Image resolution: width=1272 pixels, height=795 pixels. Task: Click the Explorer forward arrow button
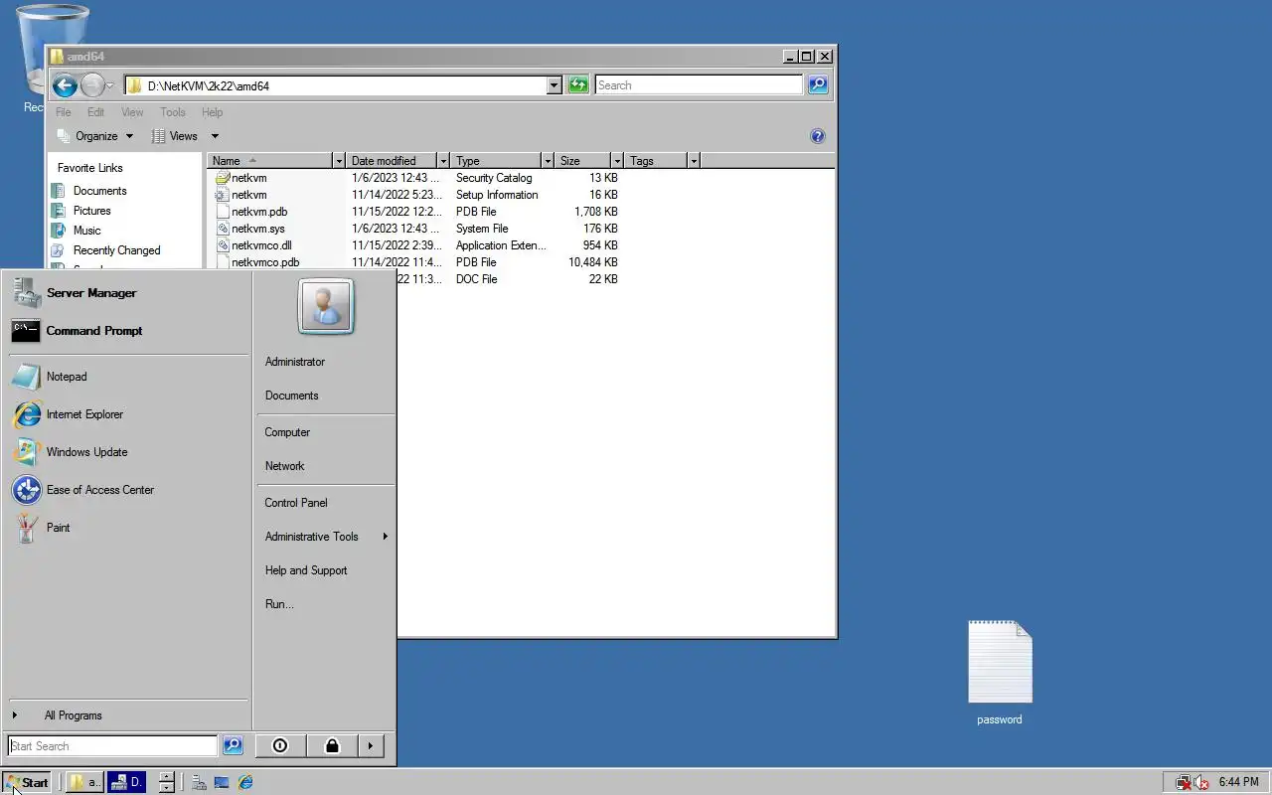tap(91, 85)
